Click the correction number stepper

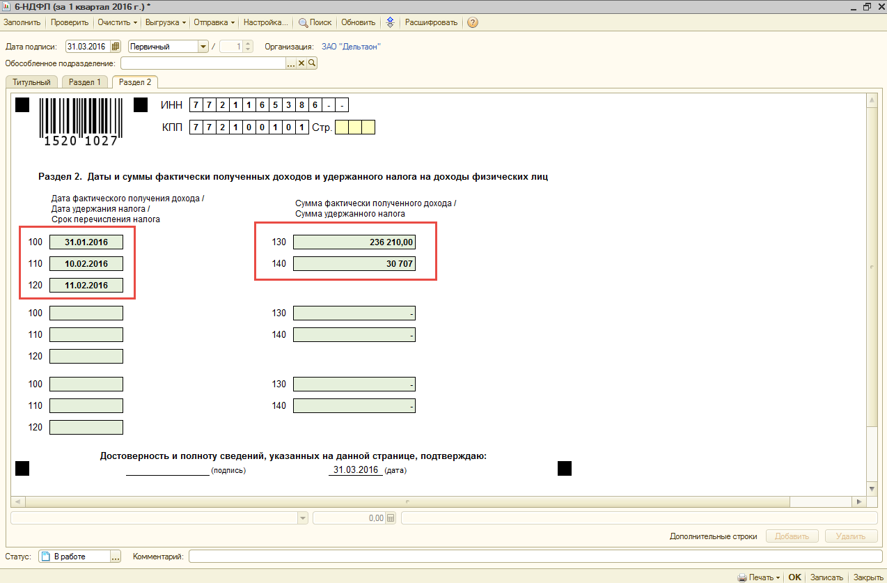coord(249,47)
